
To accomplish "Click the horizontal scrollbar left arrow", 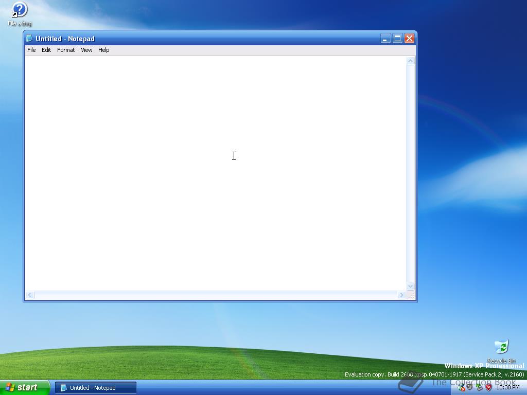I will coord(30,295).
